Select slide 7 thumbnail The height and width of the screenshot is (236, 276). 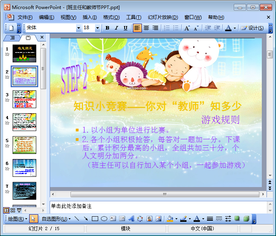click(24, 191)
